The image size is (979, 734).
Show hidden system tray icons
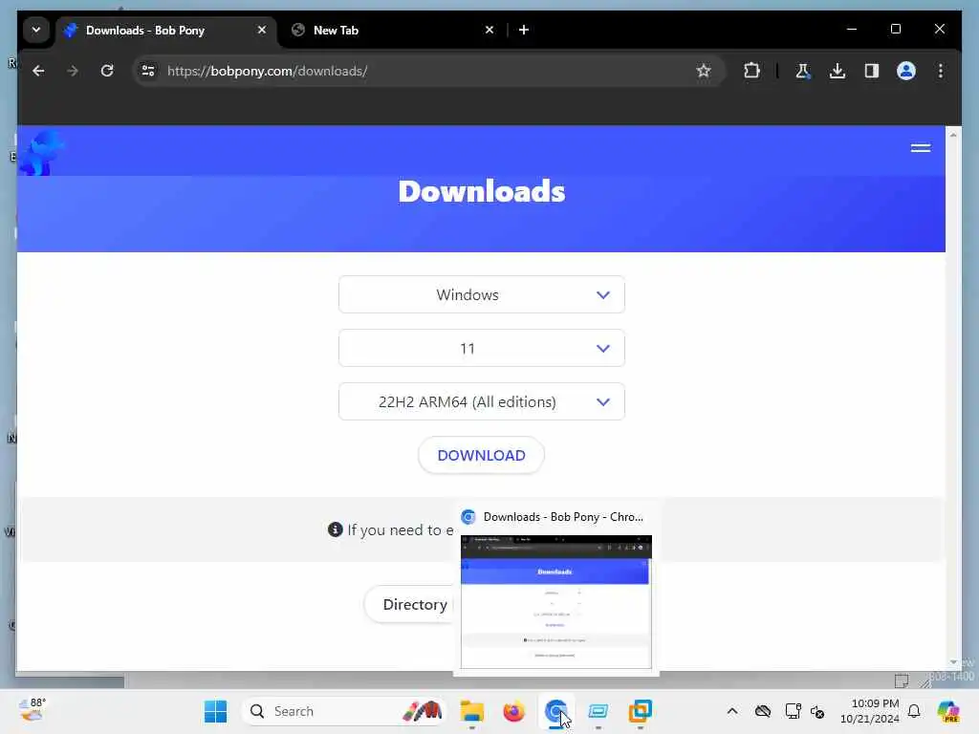tap(732, 711)
